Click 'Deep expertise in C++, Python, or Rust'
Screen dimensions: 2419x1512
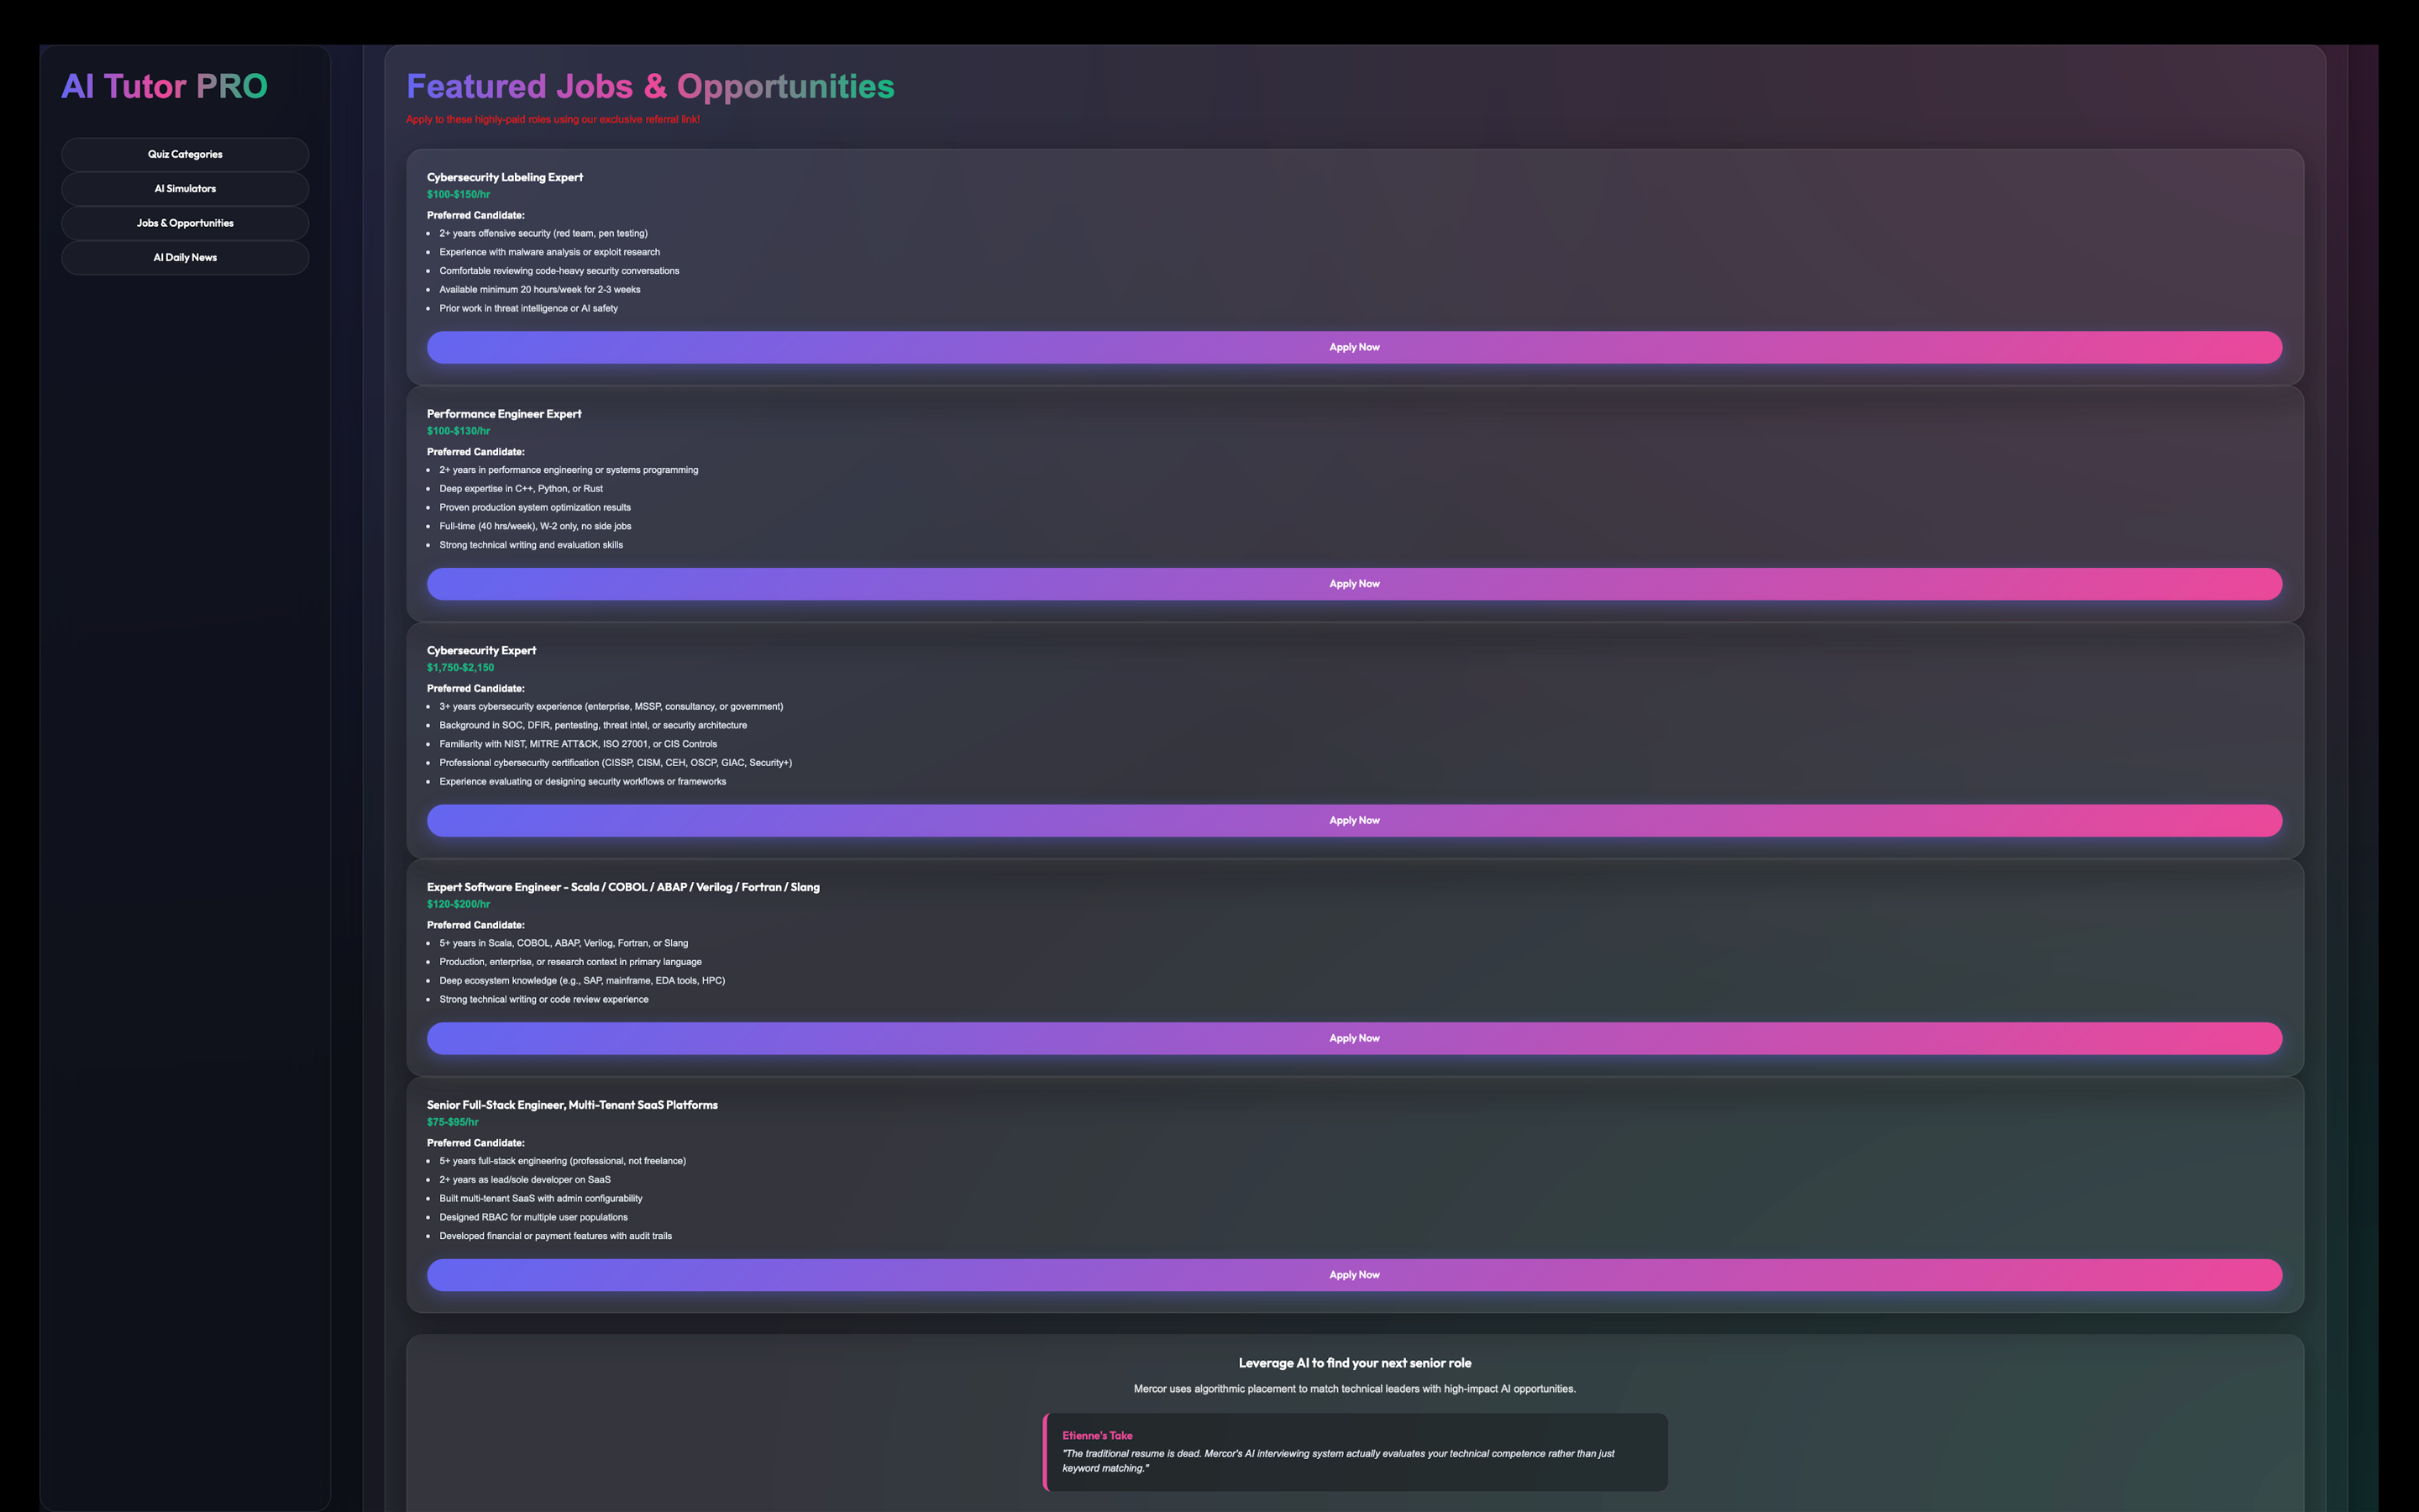click(521, 489)
